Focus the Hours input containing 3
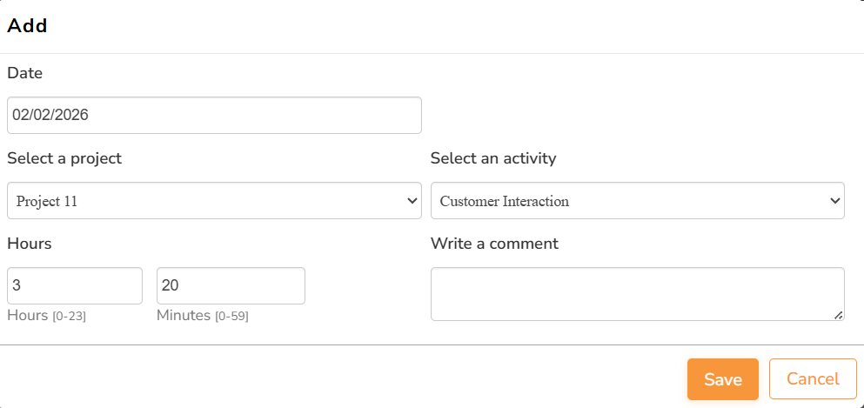Viewport: 864px width, 408px height. (x=75, y=285)
